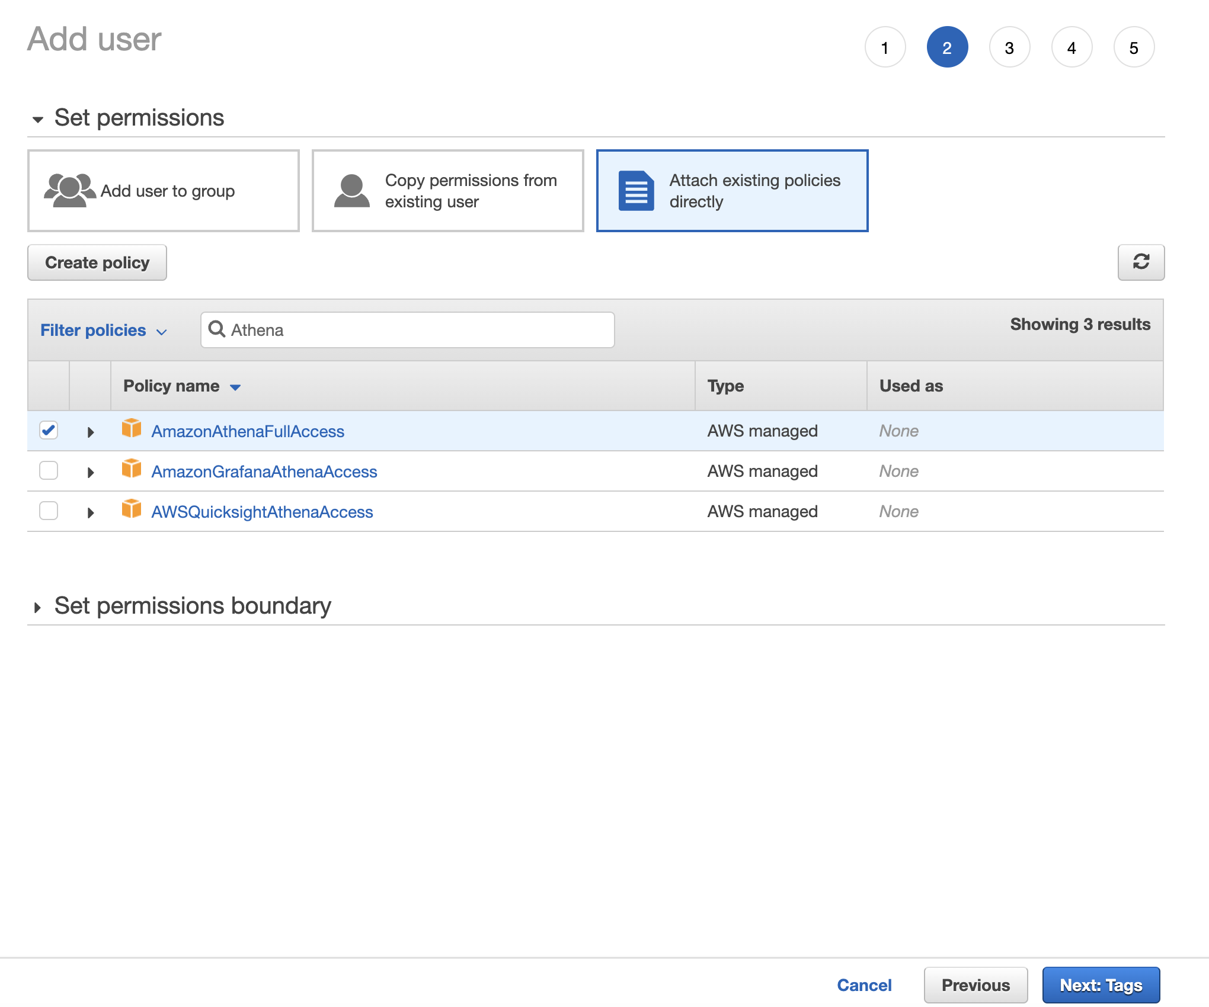The width and height of the screenshot is (1209, 1007).
Task: Uncheck the AmazonAthenaFullAccess checkbox
Action: (x=49, y=430)
